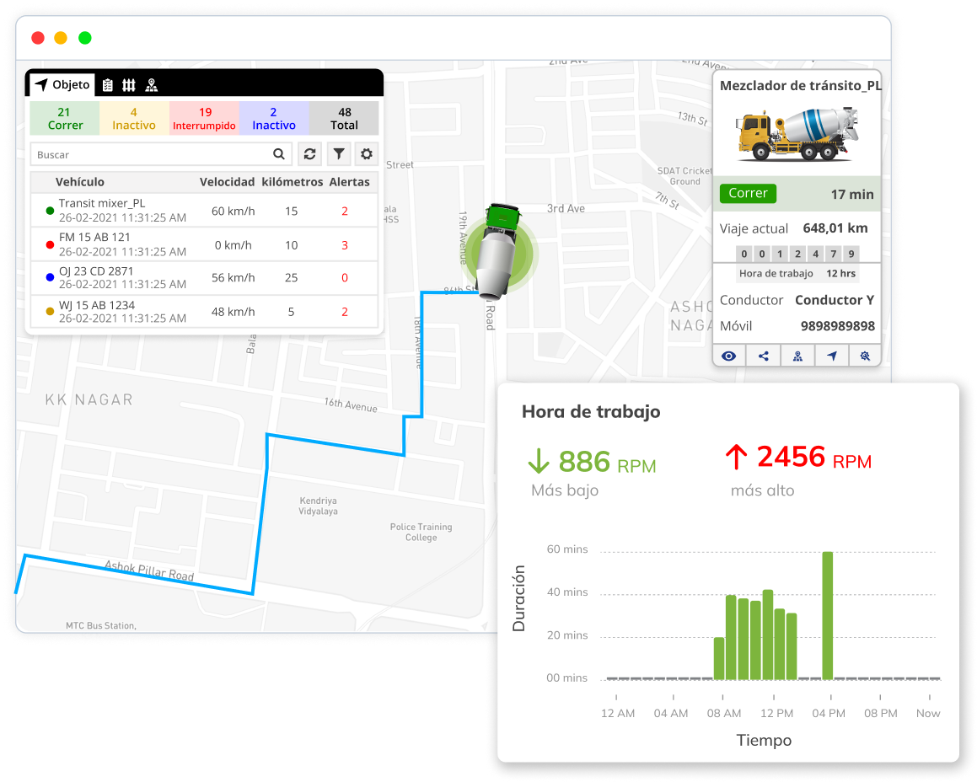The height and width of the screenshot is (782, 977).
Task: Click the yellow minimize window button
Action: click(x=61, y=38)
